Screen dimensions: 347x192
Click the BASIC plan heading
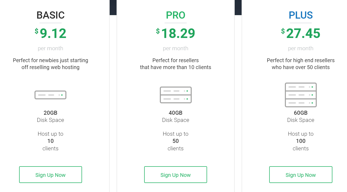(50, 15)
